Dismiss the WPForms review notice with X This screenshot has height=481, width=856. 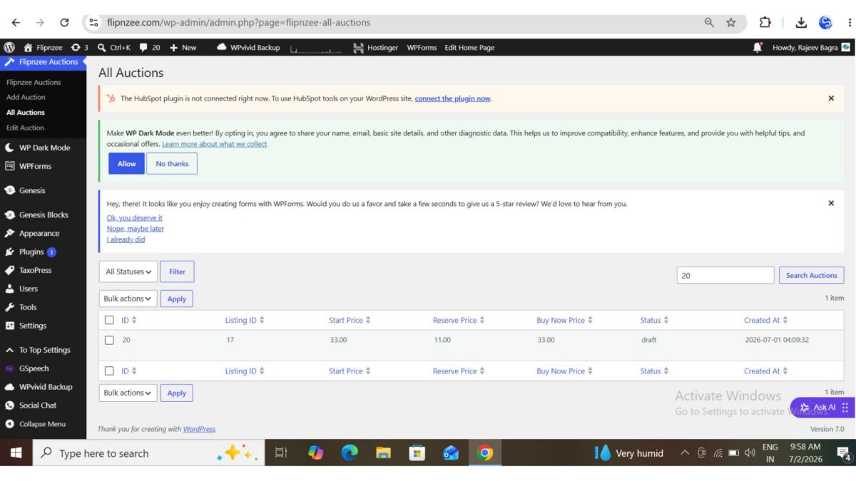831,203
